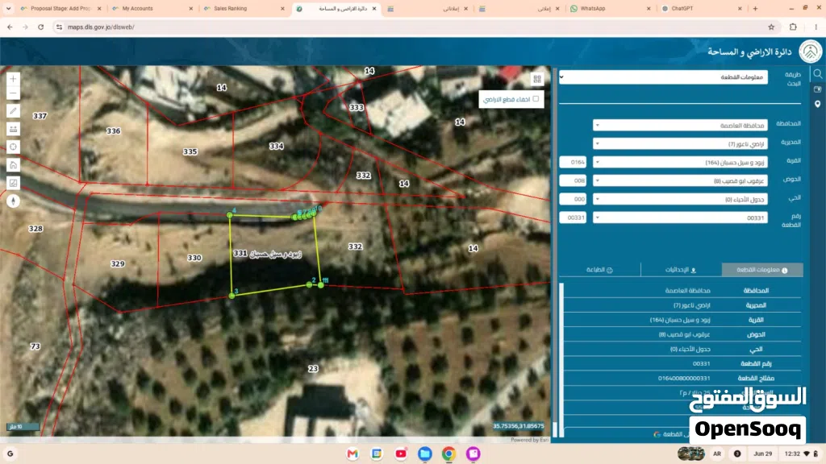Viewport: 826px width, 464px height.
Task: Toggle the hide land parcels checkbox
Action: click(x=536, y=99)
